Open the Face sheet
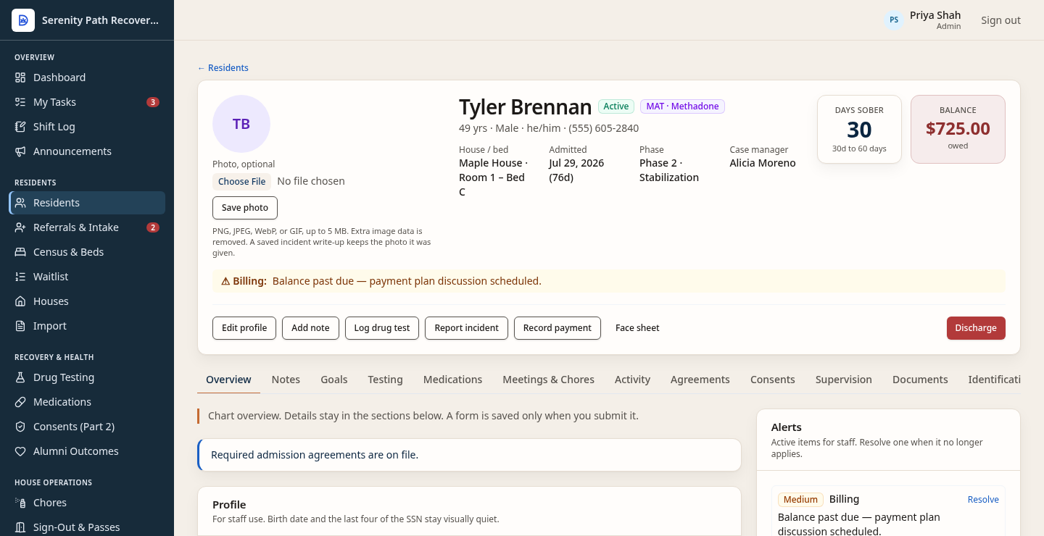Image resolution: width=1044 pixels, height=536 pixels. [x=637, y=328]
